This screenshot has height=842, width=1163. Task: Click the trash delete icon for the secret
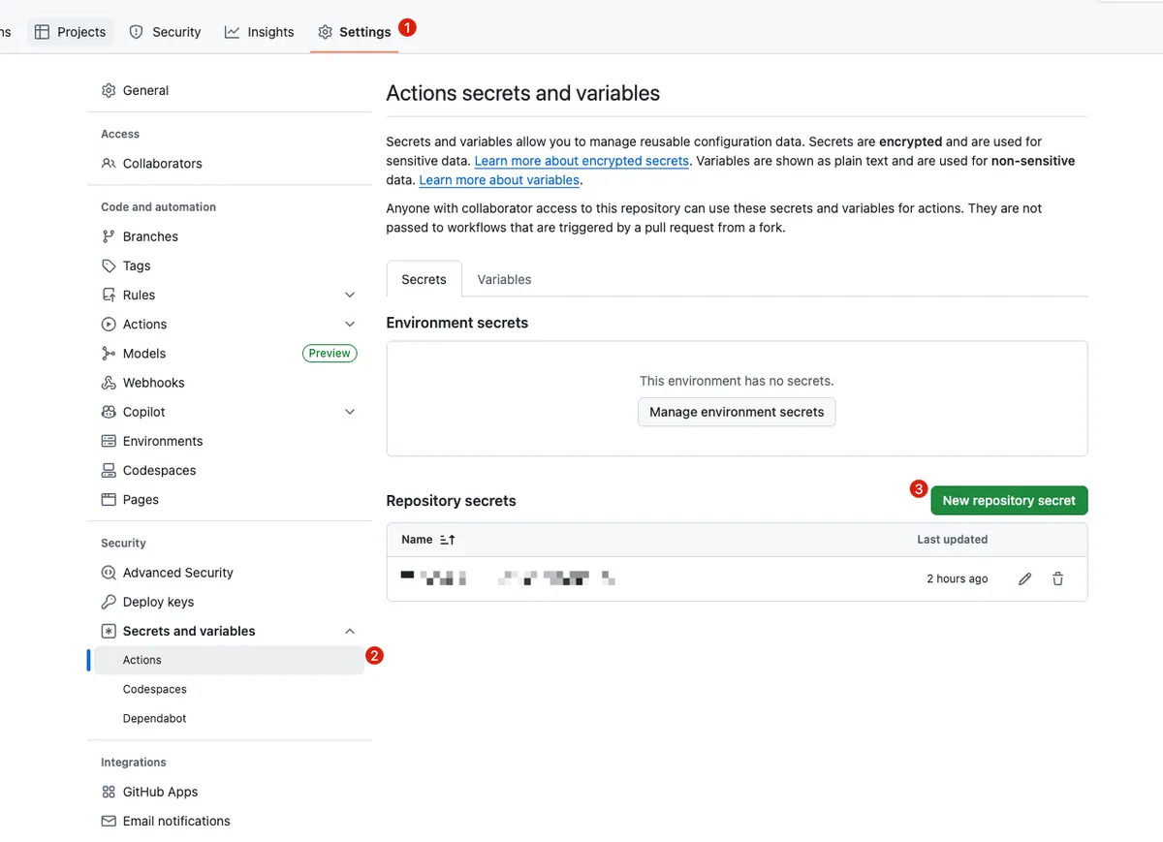tap(1057, 578)
